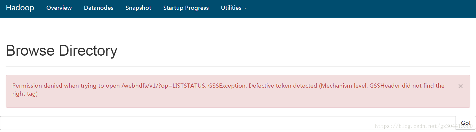Dismiss the permission denied alert with X
This screenshot has width=476, height=132.
point(460,86)
